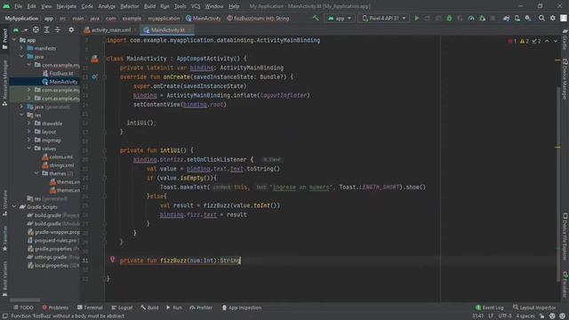Open colors.xml in the project tree
569x320 pixels.
[58, 156]
